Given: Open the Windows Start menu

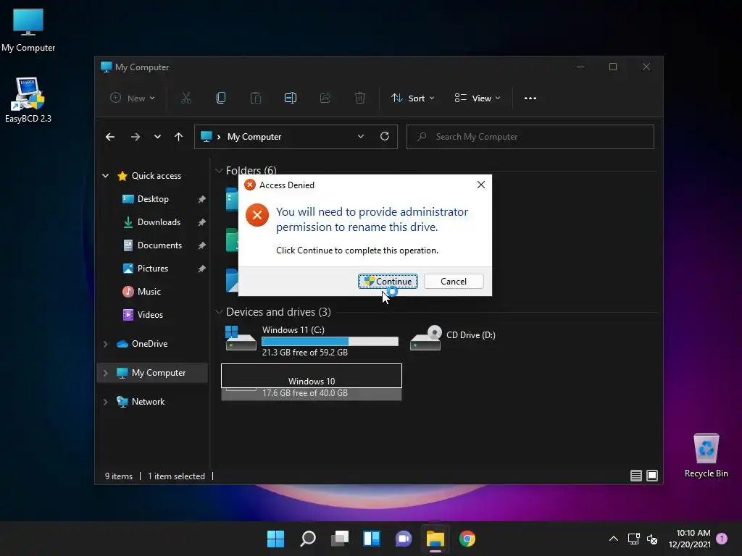Looking at the screenshot, I should pos(275,539).
